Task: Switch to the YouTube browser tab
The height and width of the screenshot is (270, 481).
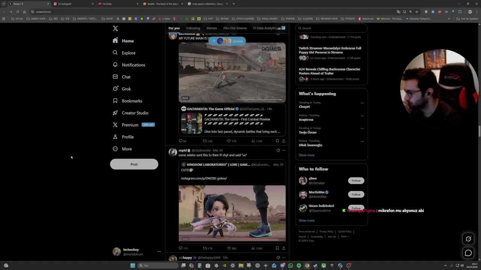Action: [118, 4]
